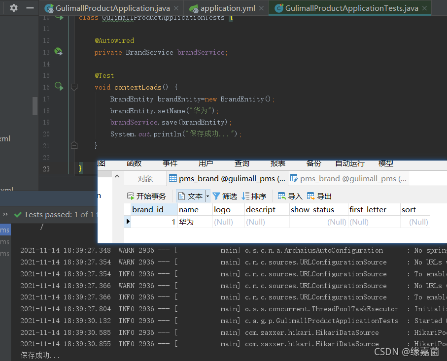447x361 pixels.
Task: Click the 导出 export button
Action: coord(319,196)
